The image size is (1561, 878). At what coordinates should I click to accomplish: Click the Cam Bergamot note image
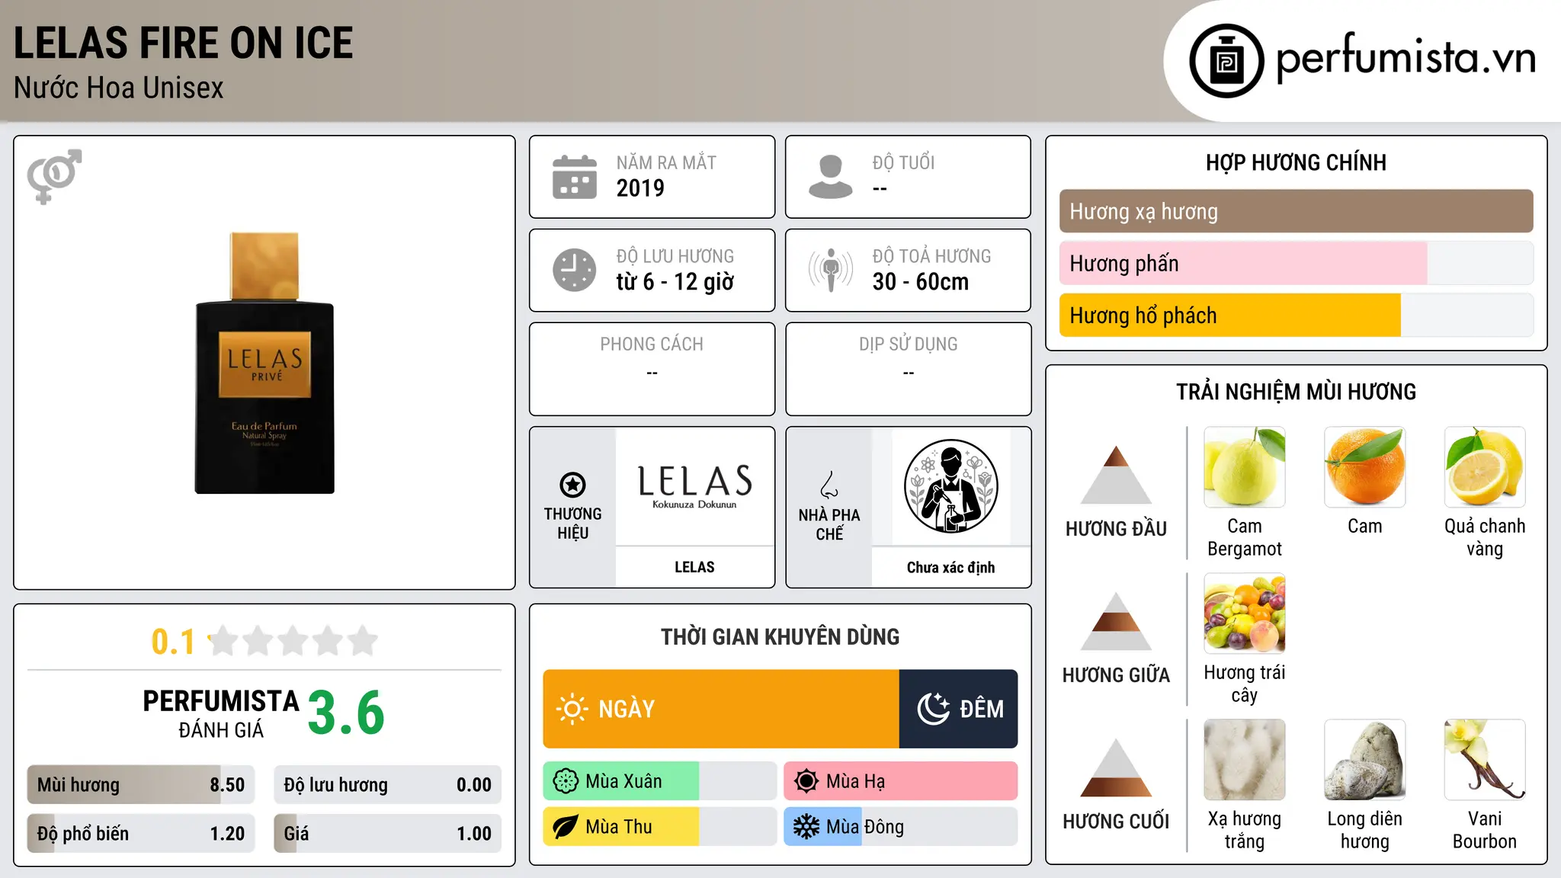coord(1245,467)
